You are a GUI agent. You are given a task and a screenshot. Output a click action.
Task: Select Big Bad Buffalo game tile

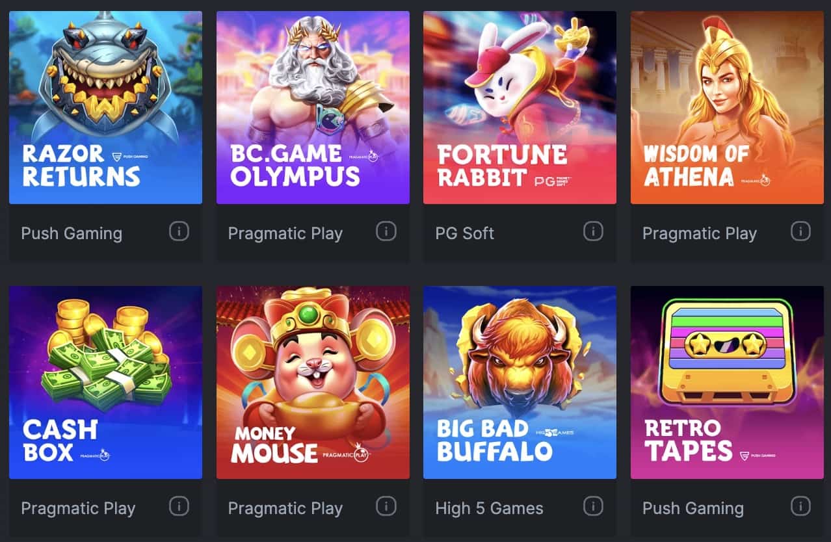[x=520, y=382]
